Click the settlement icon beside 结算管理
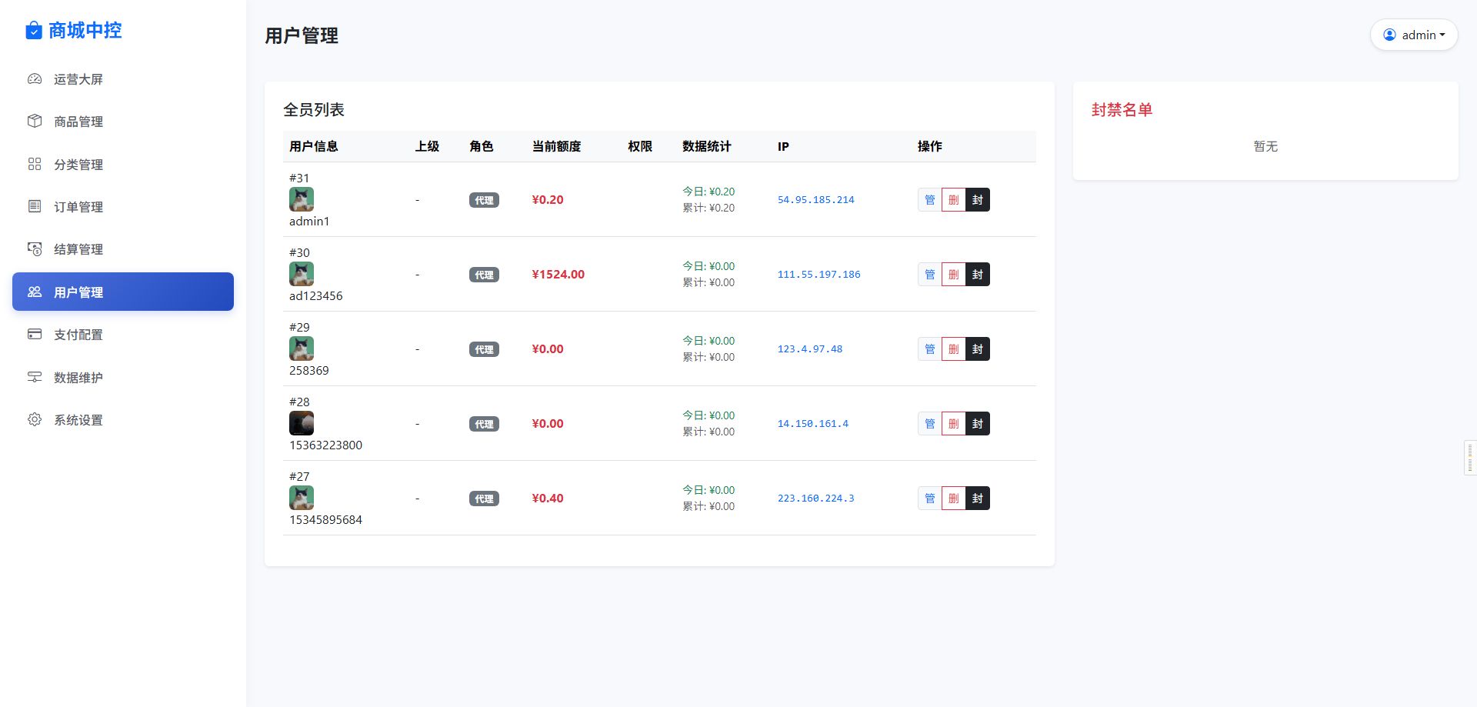Image resolution: width=1477 pixels, height=707 pixels. 35,248
